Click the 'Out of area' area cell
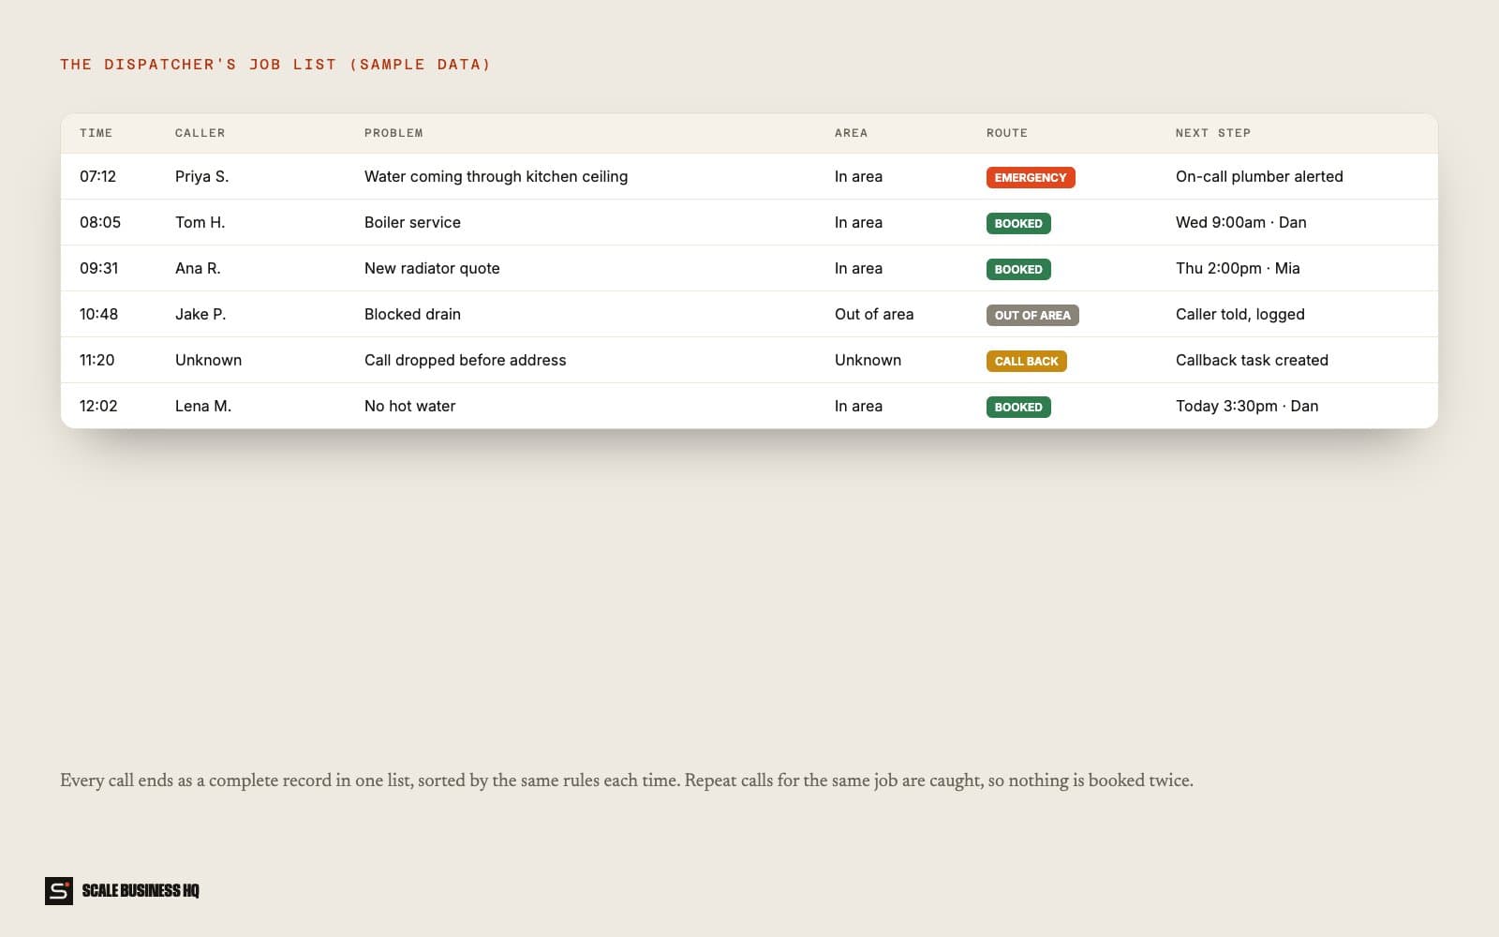Image resolution: width=1499 pixels, height=937 pixels. 874,314
